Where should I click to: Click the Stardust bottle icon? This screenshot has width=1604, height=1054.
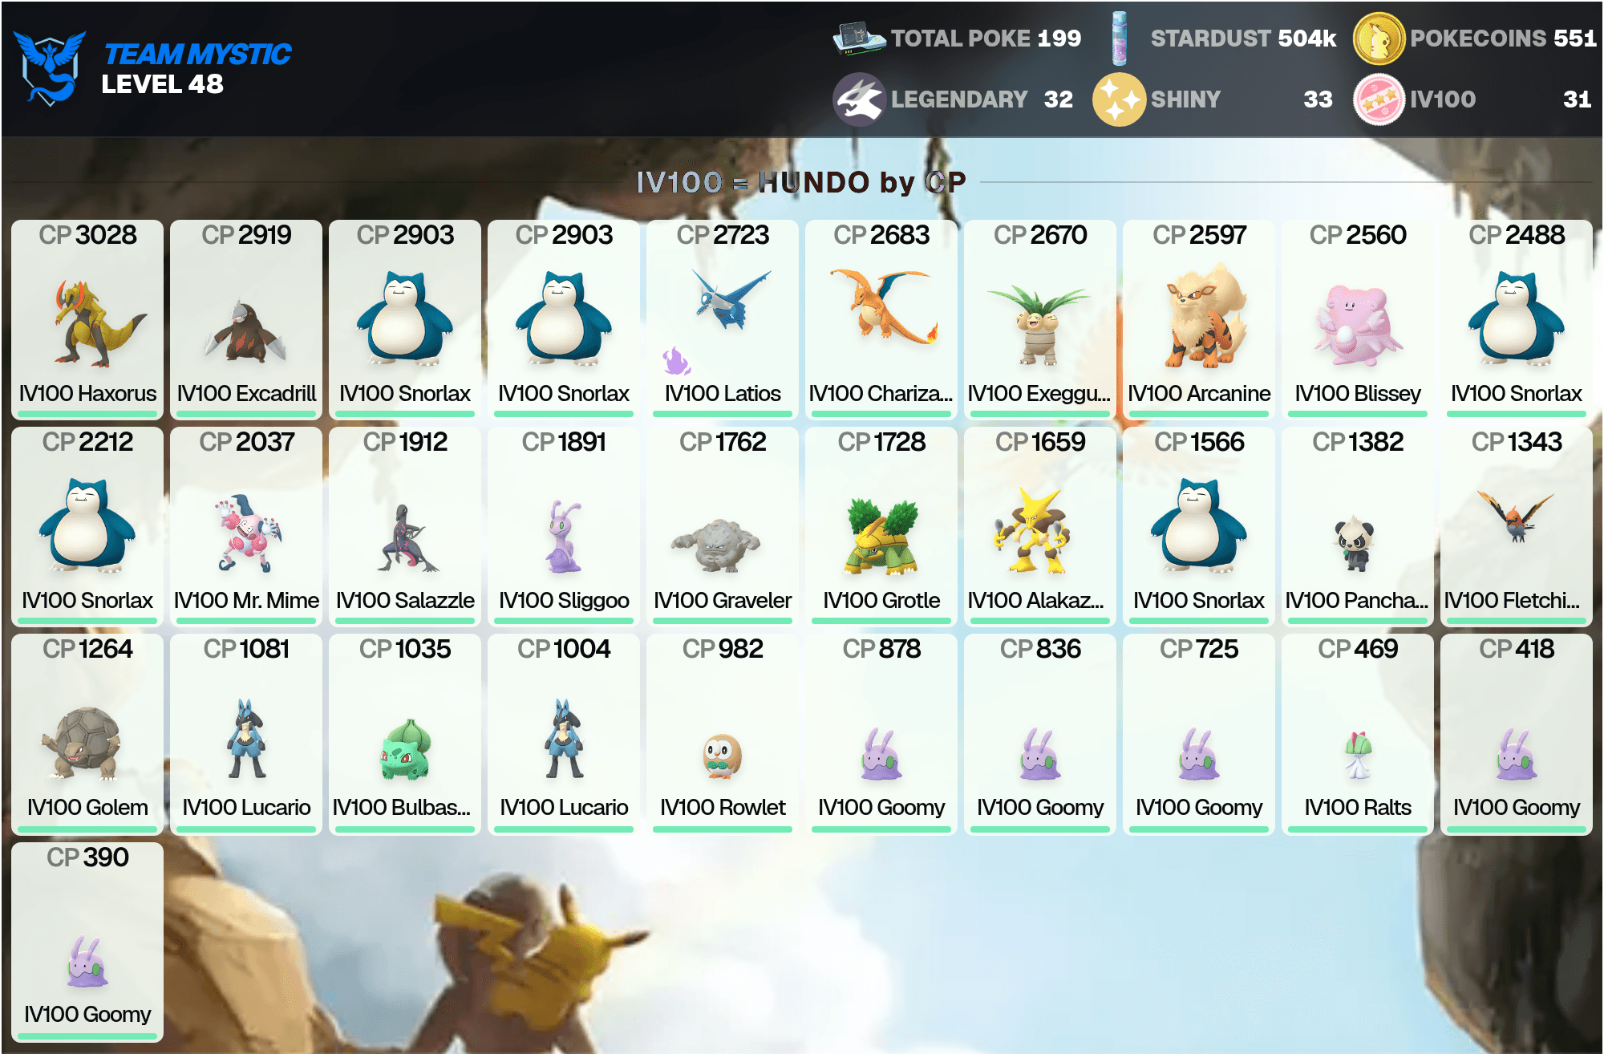pyautogui.click(x=1120, y=38)
